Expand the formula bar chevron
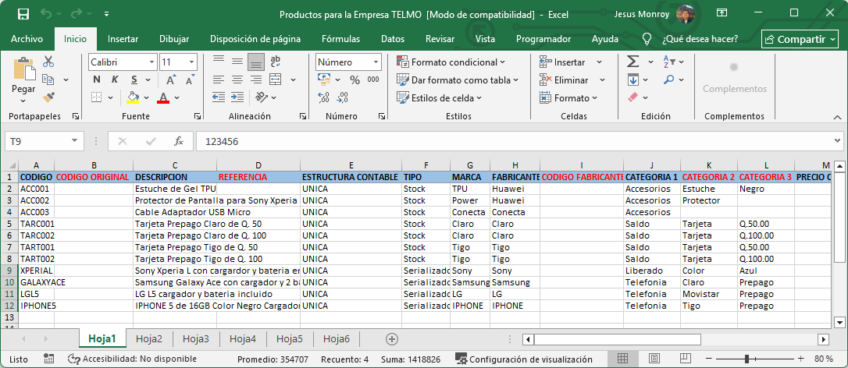 837,141
